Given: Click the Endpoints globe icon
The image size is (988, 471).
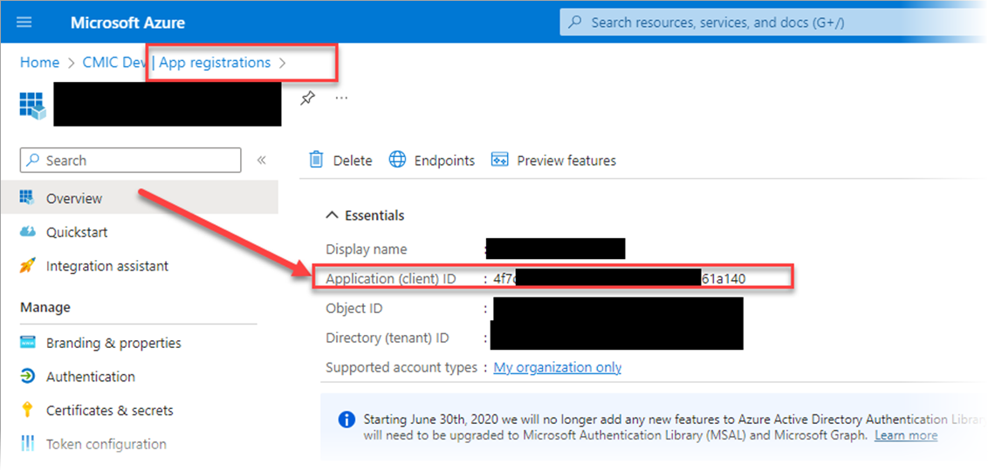Looking at the screenshot, I should click(398, 160).
